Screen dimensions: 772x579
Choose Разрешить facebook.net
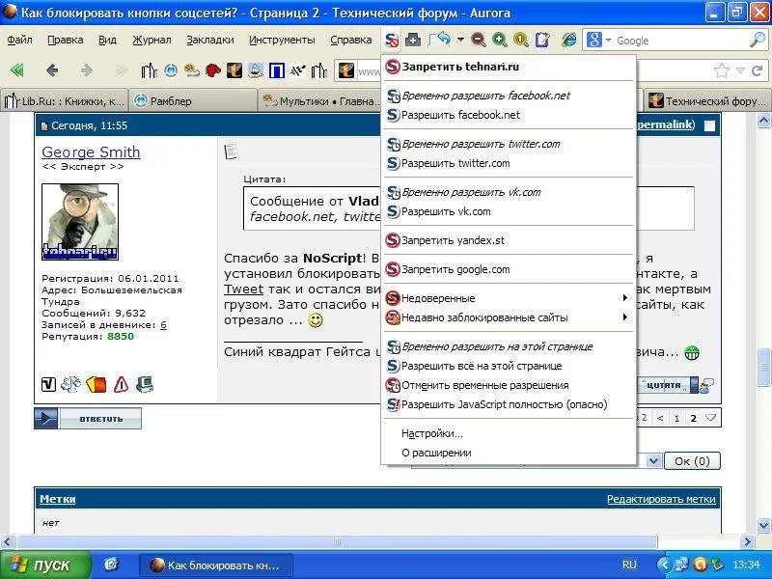click(509, 115)
